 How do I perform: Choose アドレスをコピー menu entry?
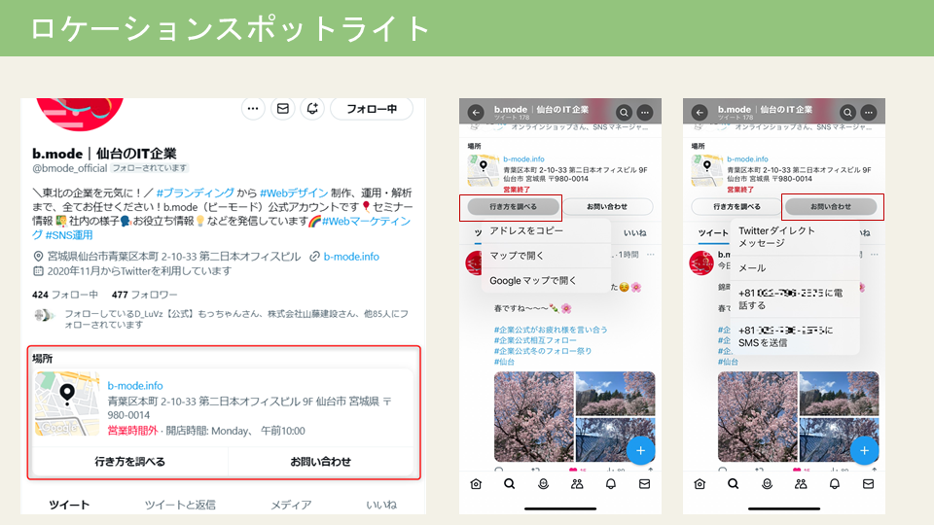[546, 231]
